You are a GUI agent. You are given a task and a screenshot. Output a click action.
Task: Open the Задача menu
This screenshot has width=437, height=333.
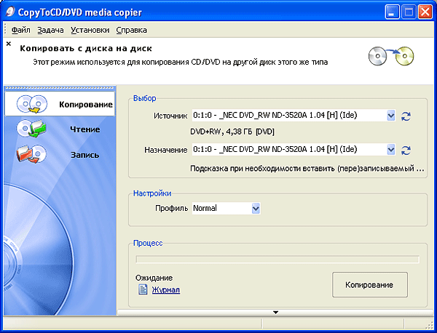50,30
